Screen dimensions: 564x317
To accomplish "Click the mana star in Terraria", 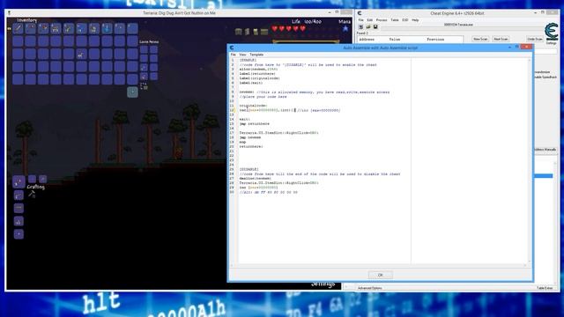I will [x=345, y=28].
